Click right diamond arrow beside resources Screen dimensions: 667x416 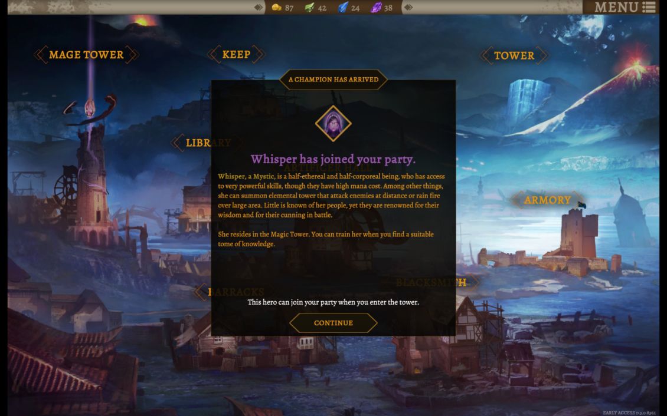pyautogui.click(x=408, y=7)
